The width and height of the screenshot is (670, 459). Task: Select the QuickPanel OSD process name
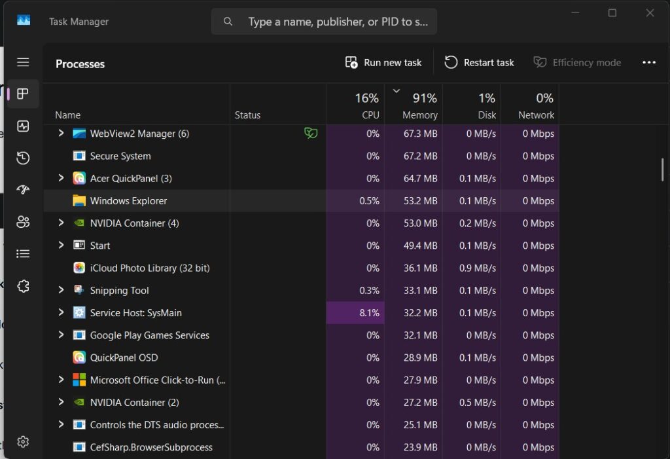click(x=124, y=358)
